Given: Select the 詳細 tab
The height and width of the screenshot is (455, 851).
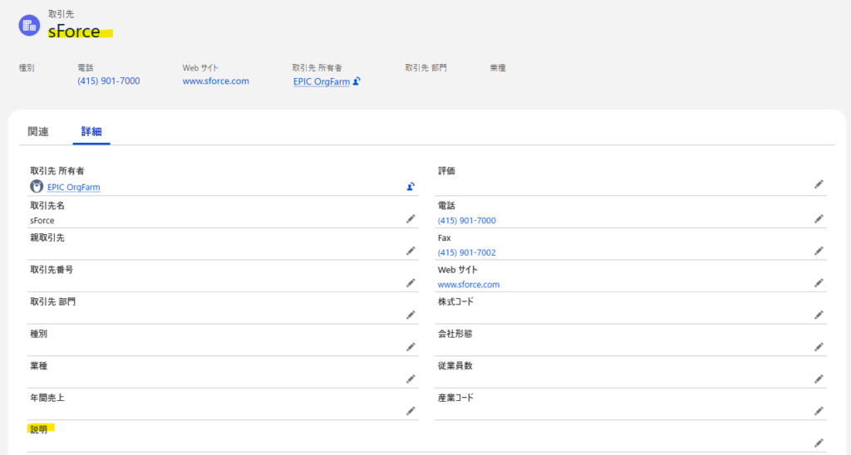Looking at the screenshot, I should tap(91, 132).
